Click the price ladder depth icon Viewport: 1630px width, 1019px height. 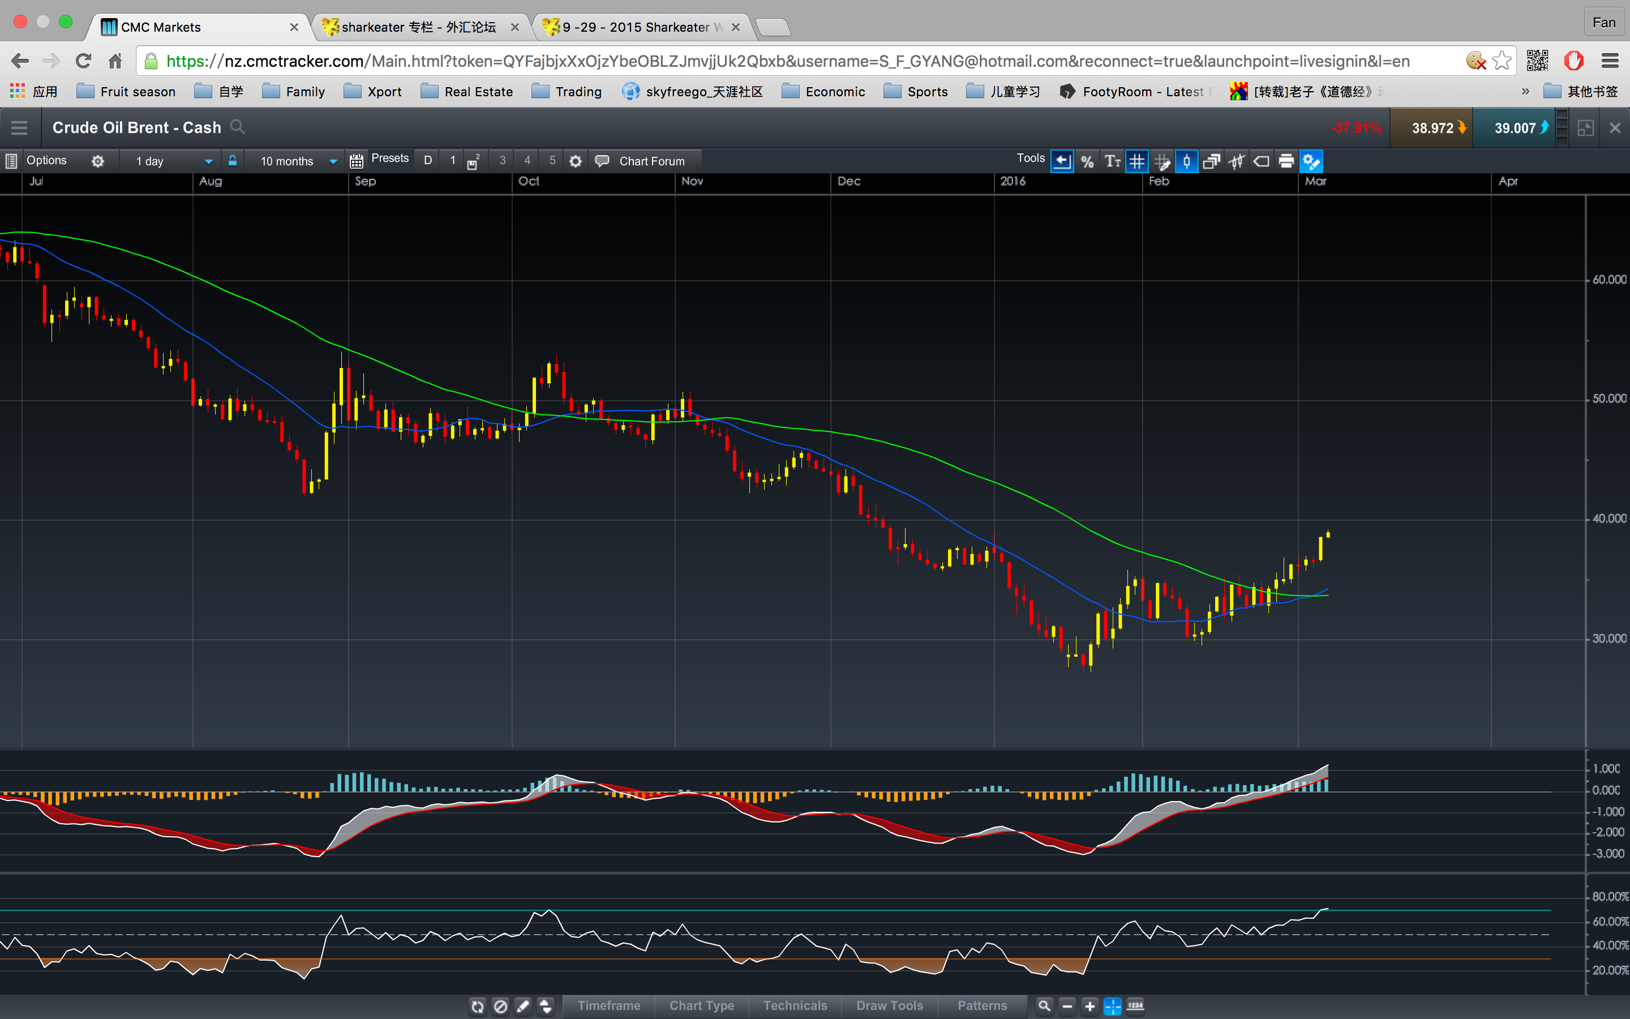click(x=1562, y=128)
